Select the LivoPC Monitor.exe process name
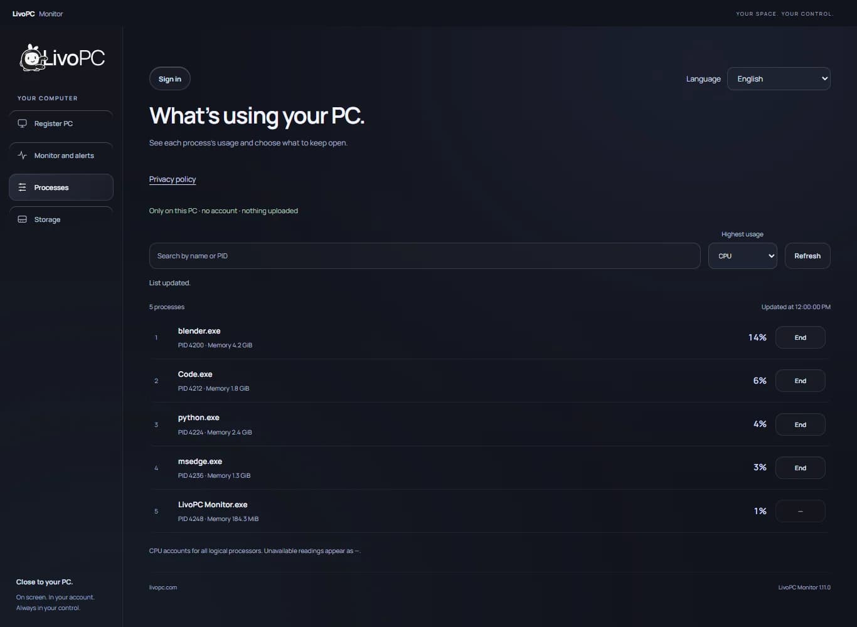The height and width of the screenshot is (627, 857). pos(213,505)
